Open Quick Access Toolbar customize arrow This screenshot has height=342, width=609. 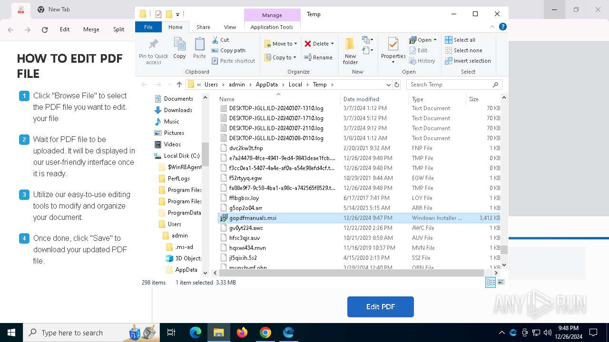(x=177, y=14)
